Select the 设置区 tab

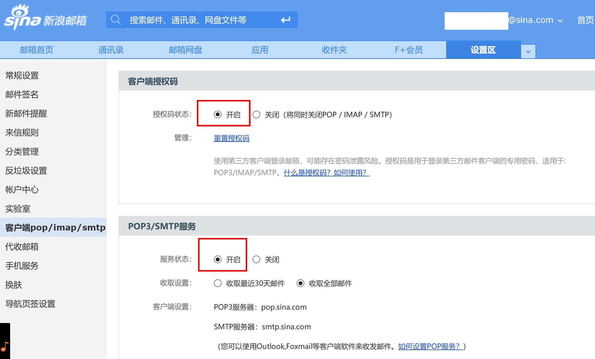coord(483,50)
